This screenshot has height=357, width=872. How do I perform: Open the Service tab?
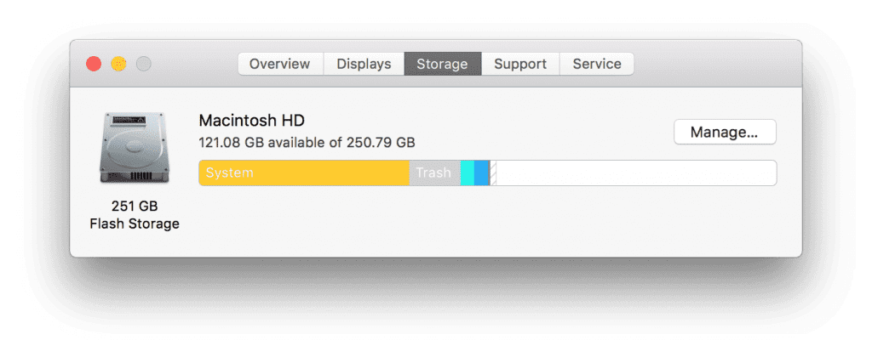pos(596,64)
